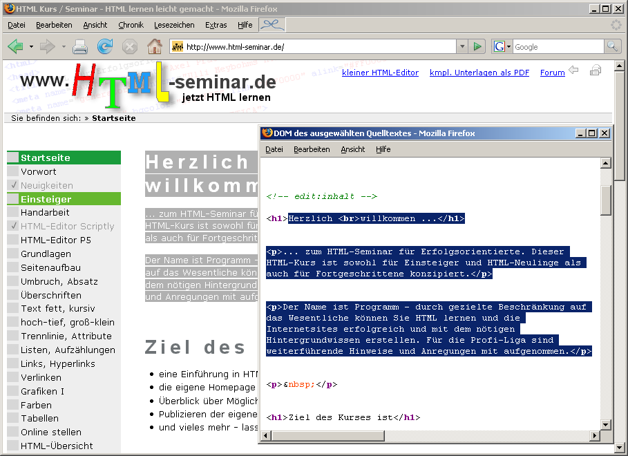
Task: Click the site favicon in the address bar
Action: click(178, 47)
